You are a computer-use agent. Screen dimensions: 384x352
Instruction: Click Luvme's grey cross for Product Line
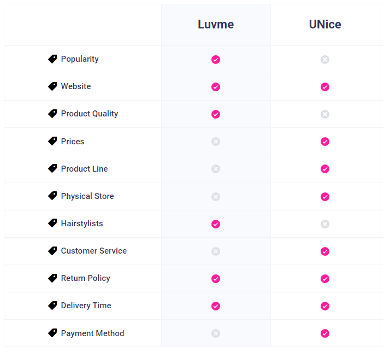[216, 169]
